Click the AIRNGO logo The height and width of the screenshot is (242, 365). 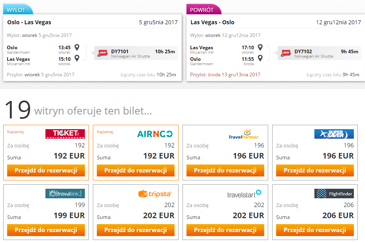155,134
